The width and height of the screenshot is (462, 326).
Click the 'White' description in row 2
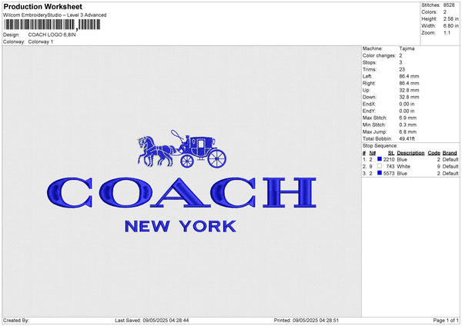403,167
